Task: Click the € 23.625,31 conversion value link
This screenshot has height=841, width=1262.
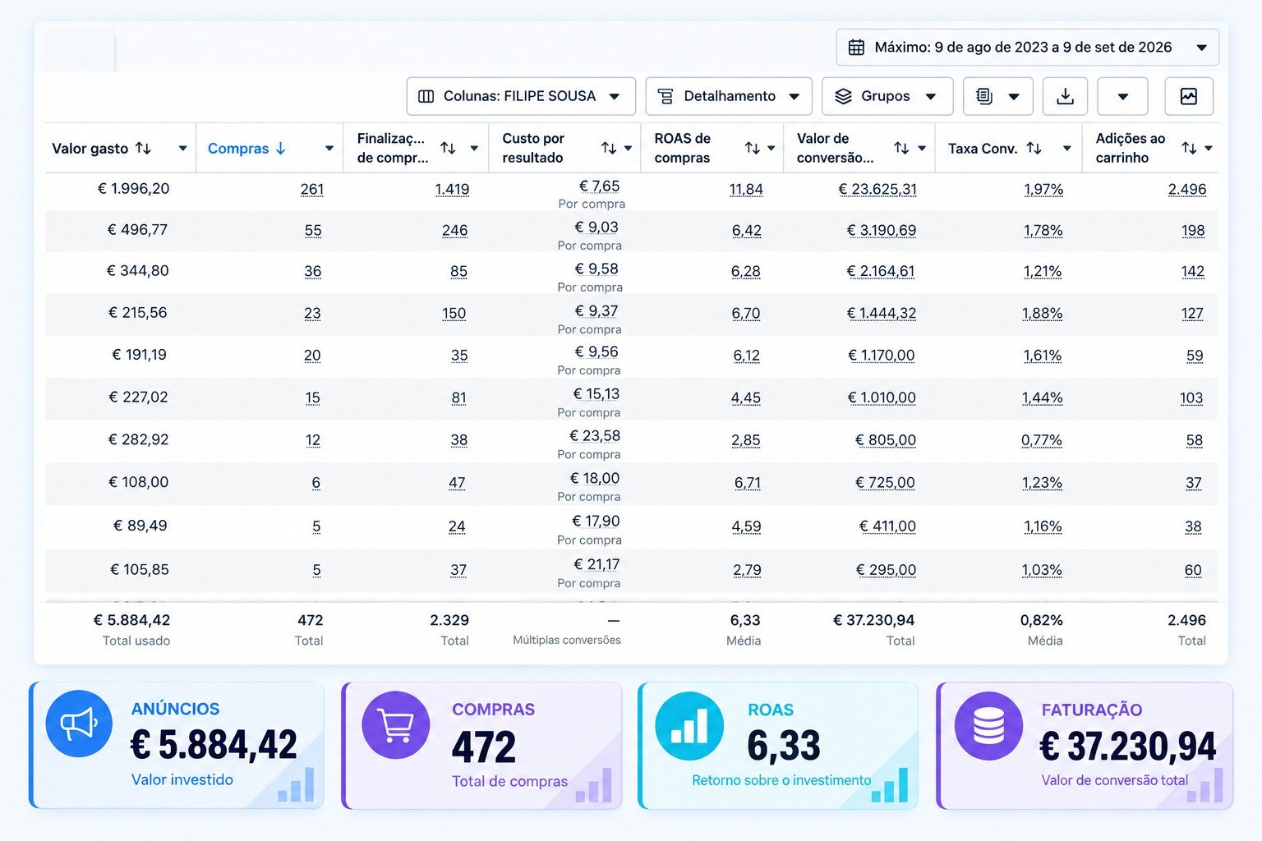Action: tap(877, 189)
